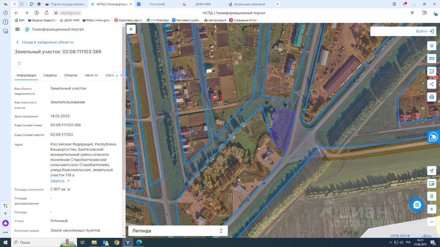Reload the nspd.gov.ru page
The width and height of the screenshot is (440, 247).
pos(47,13)
